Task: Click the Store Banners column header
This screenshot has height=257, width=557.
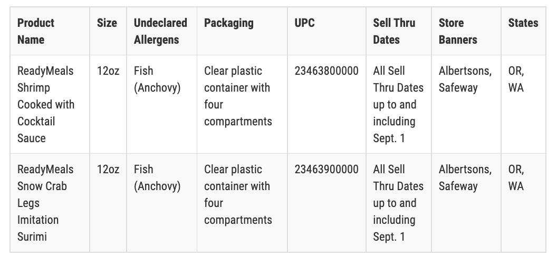Action: [x=458, y=31]
